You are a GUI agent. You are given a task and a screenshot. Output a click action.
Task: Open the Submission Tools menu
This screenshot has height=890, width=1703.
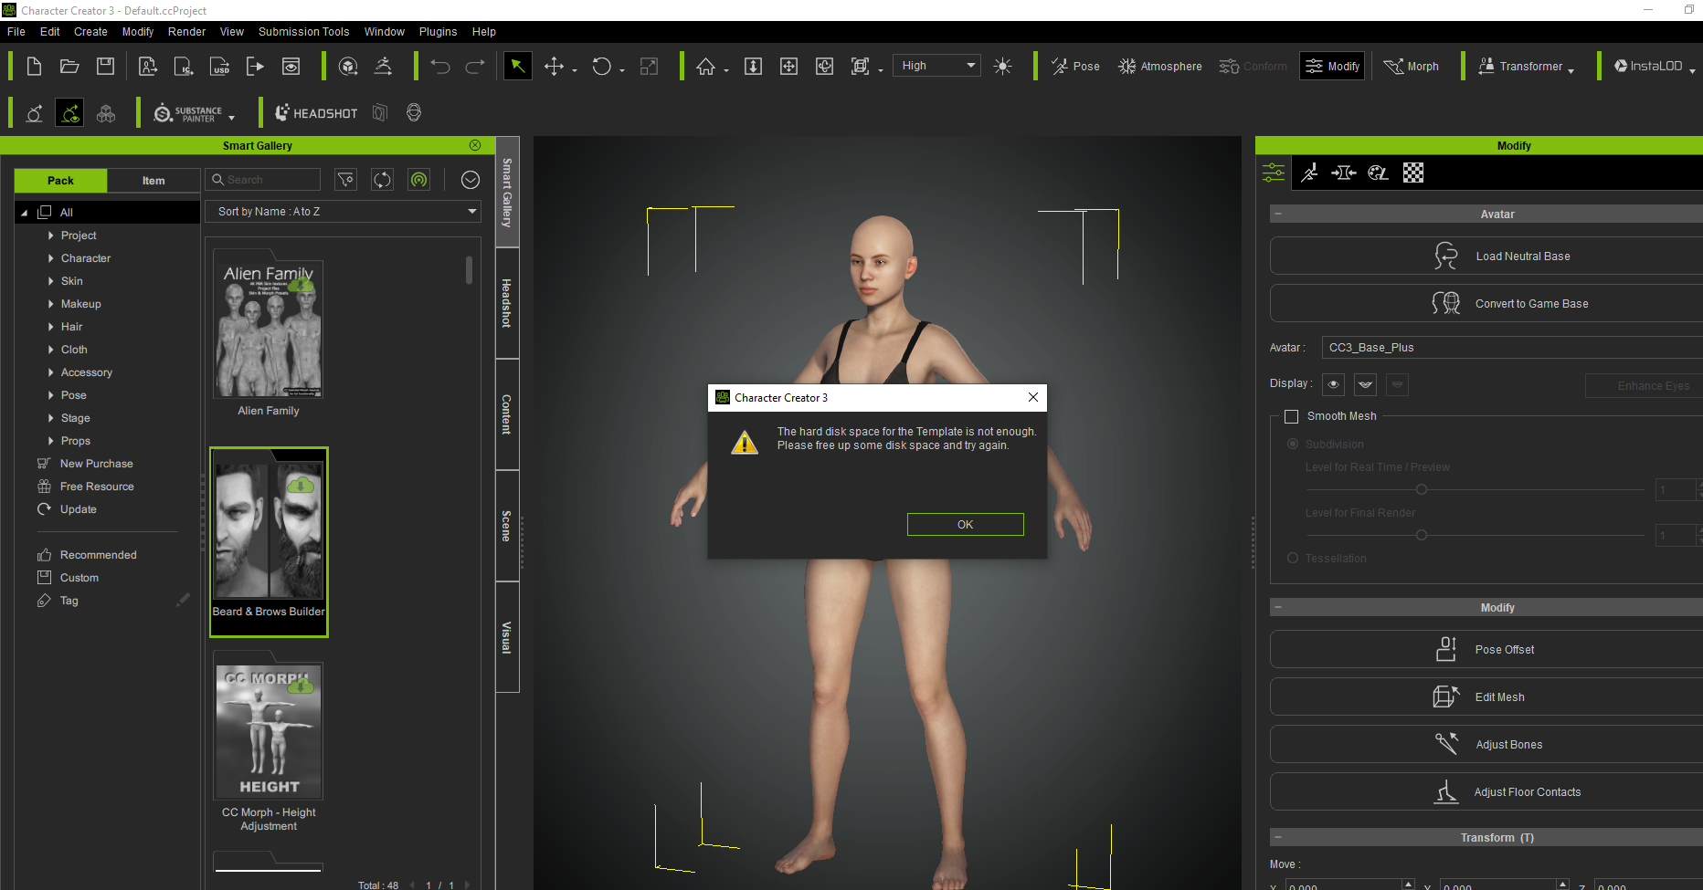pos(303,31)
